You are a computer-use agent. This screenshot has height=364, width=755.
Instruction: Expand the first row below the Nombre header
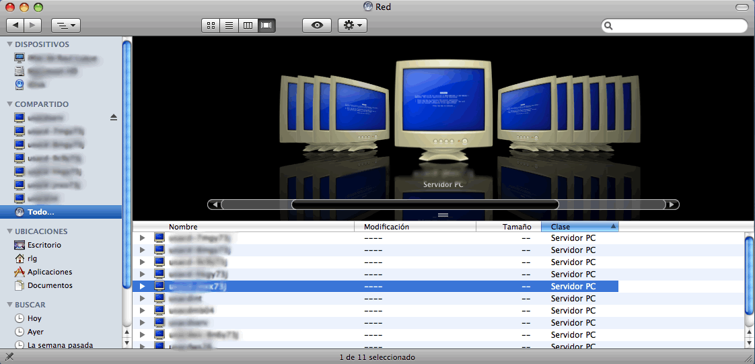[x=142, y=238]
